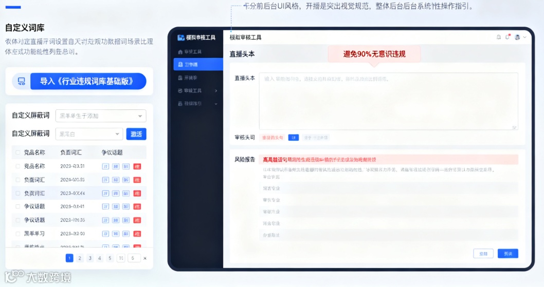
Task: Select current page 1 in pagination
Action: click(x=69, y=258)
